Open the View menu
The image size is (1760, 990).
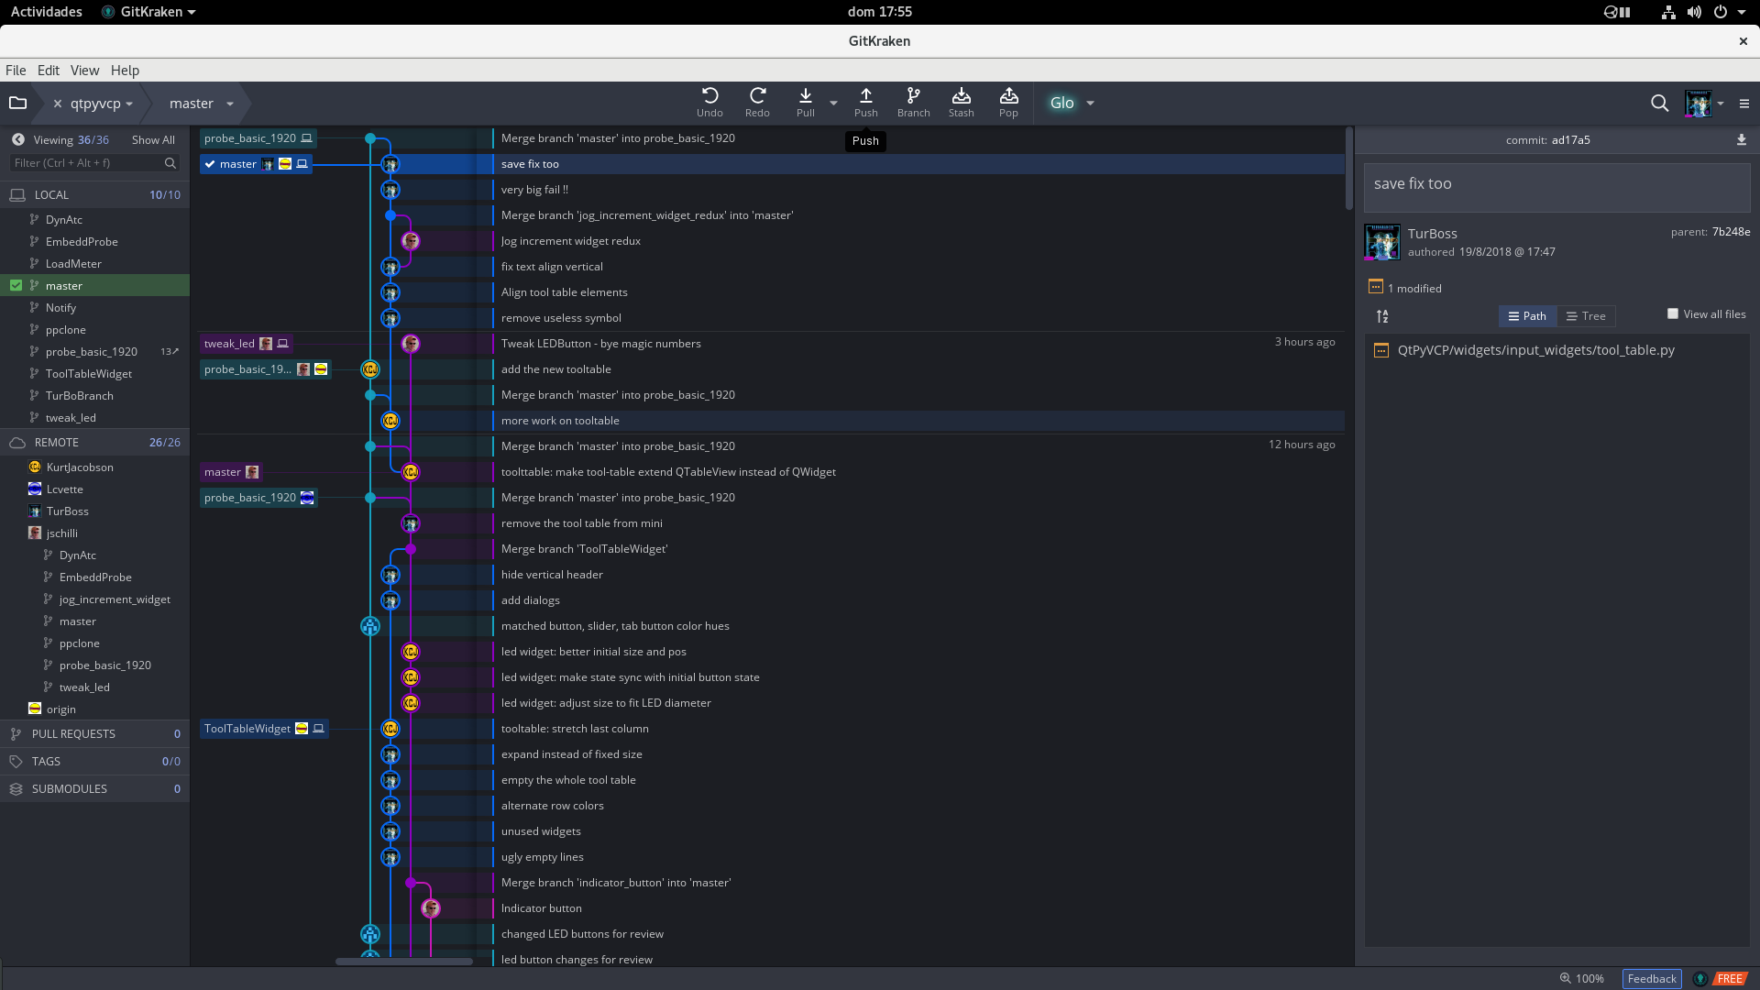point(84,70)
